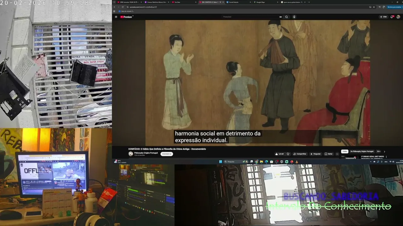Open the bookmarks bar apps grid icon
403x226 pixels.
coord(114,11)
